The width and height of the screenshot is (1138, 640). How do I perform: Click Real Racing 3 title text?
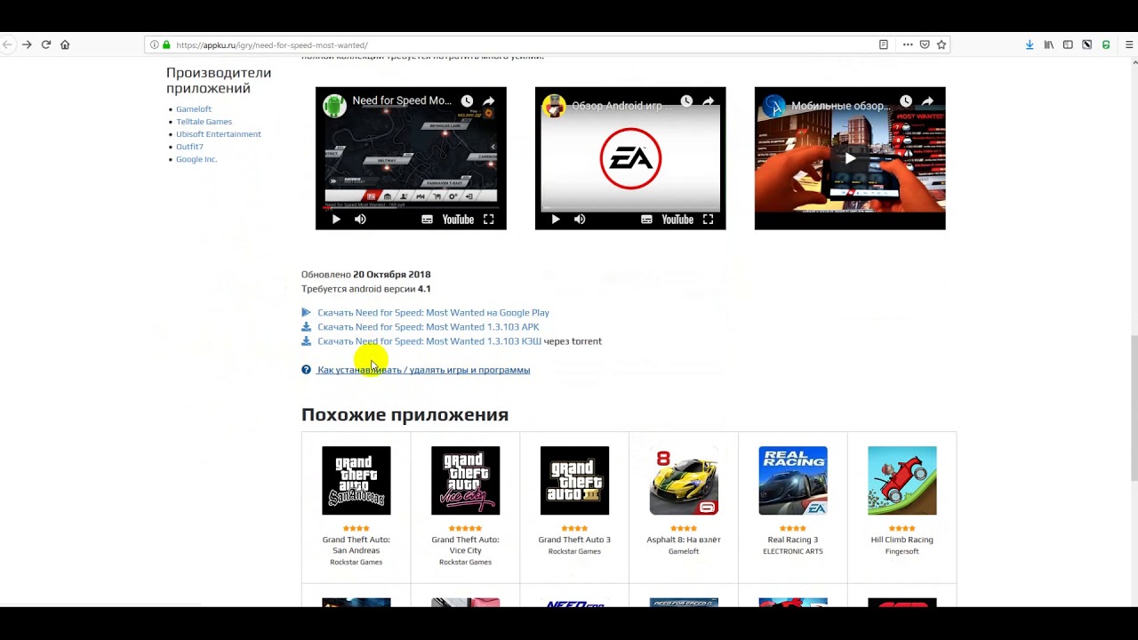[793, 540]
